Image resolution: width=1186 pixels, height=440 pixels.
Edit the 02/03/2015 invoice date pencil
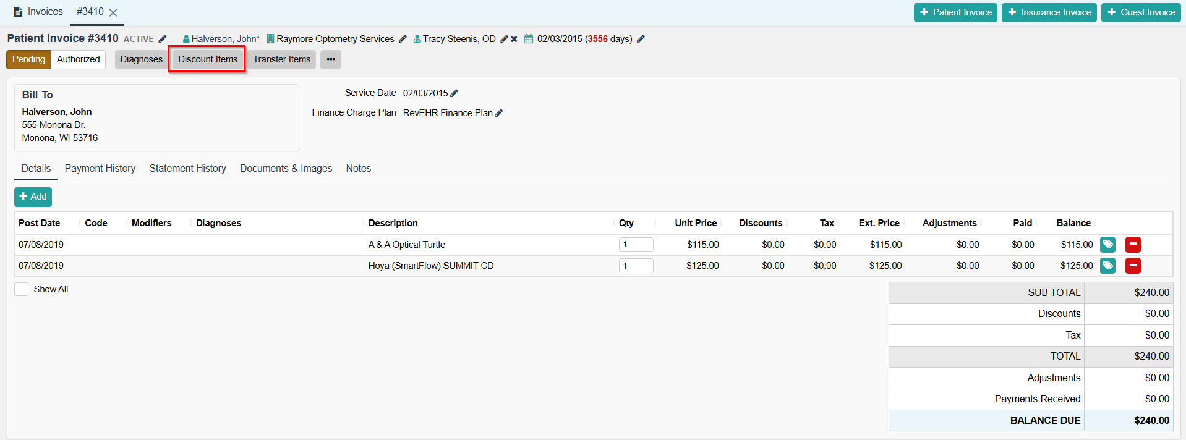pos(641,39)
